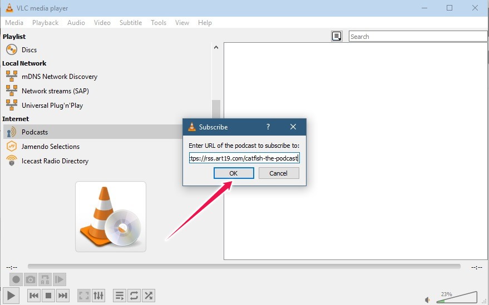Screen dimensions: 489x305
Task: Mute audio via speaker icon
Action: (428, 299)
